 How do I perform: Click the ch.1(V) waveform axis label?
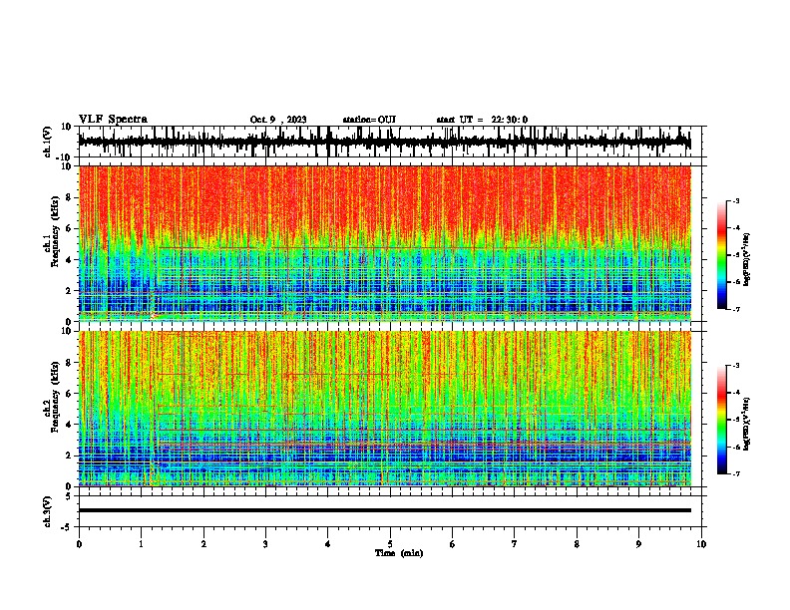pyautogui.click(x=48, y=142)
